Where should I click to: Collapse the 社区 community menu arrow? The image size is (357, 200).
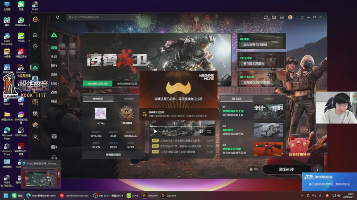58,84
